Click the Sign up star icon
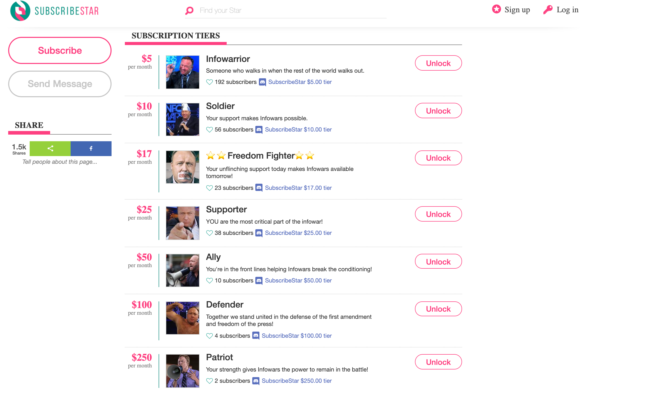Image resolution: width=658 pixels, height=393 pixels. click(x=496, y=9)
